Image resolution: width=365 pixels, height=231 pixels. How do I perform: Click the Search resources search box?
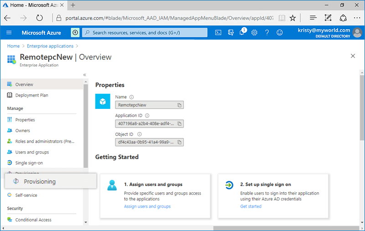pyautogui.click(x=146, y=32)
